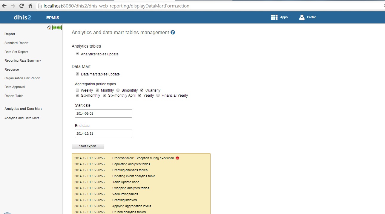
Task: Uncheck Analytics tables update
Action: coord(77,54)
